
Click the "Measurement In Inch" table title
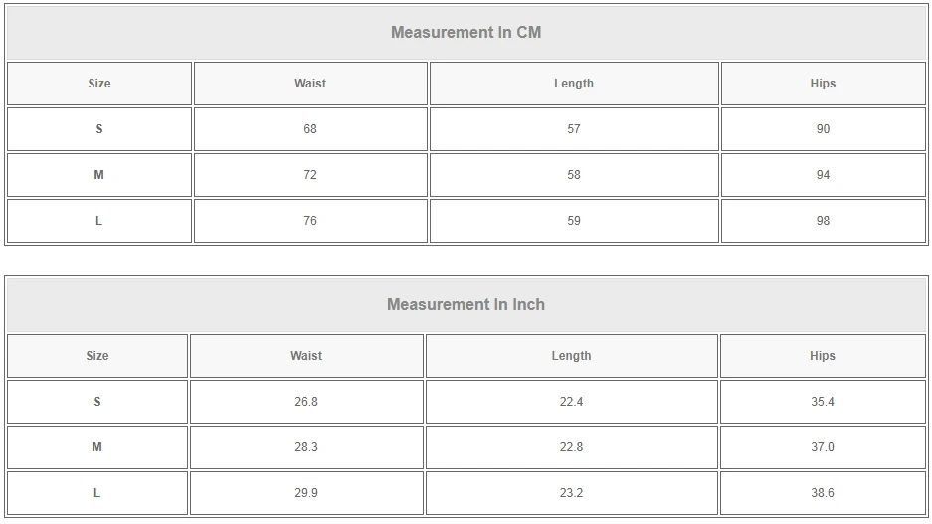[466, 304]
